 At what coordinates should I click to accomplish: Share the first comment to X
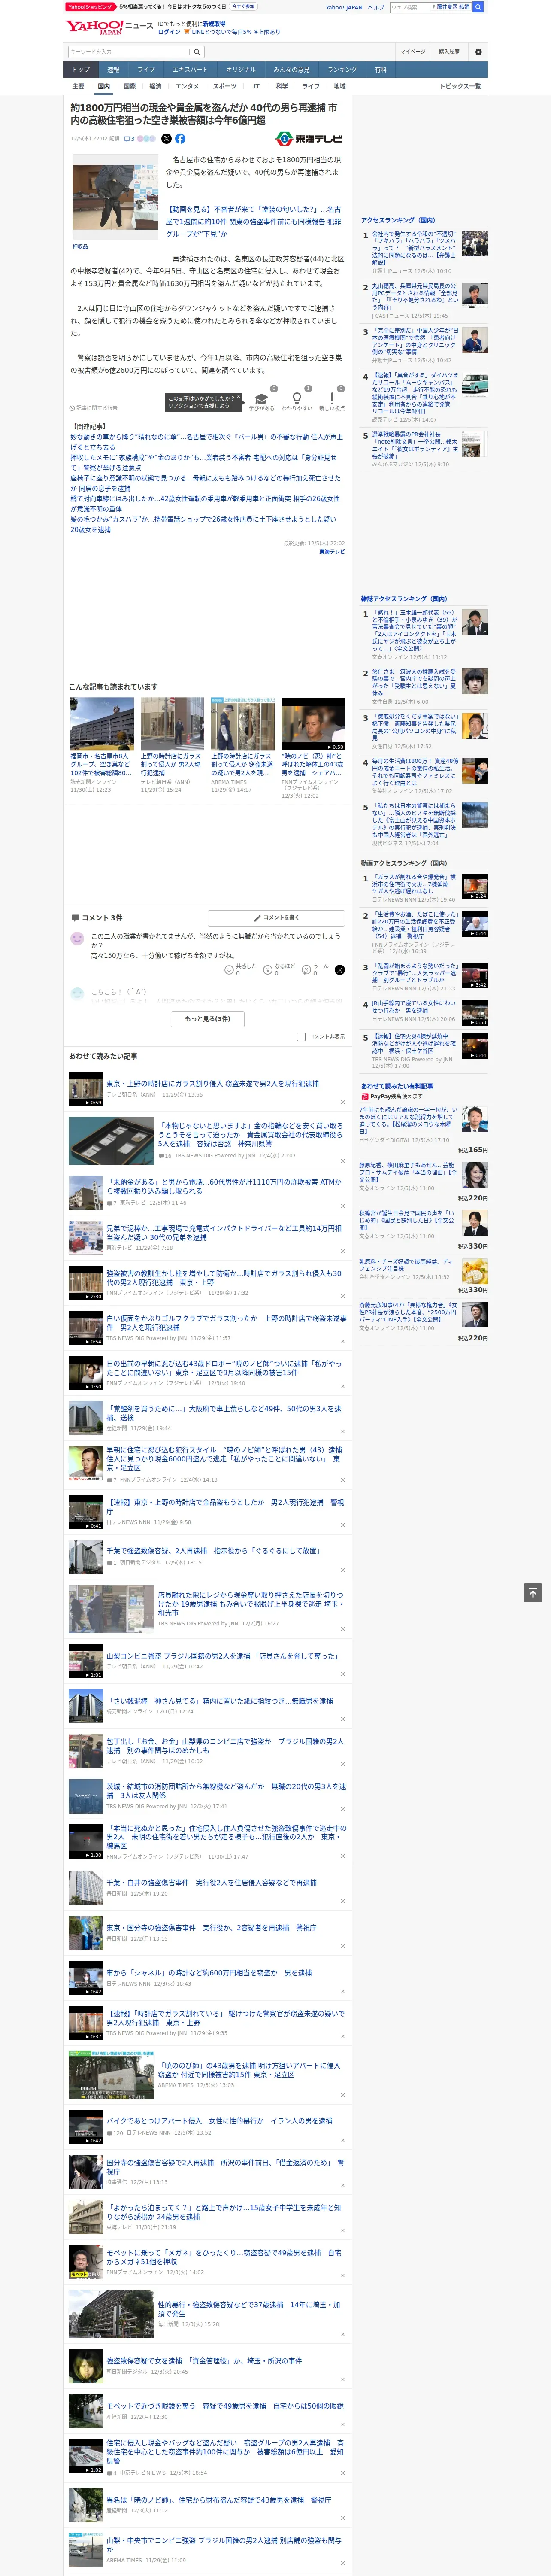[340, 970]
